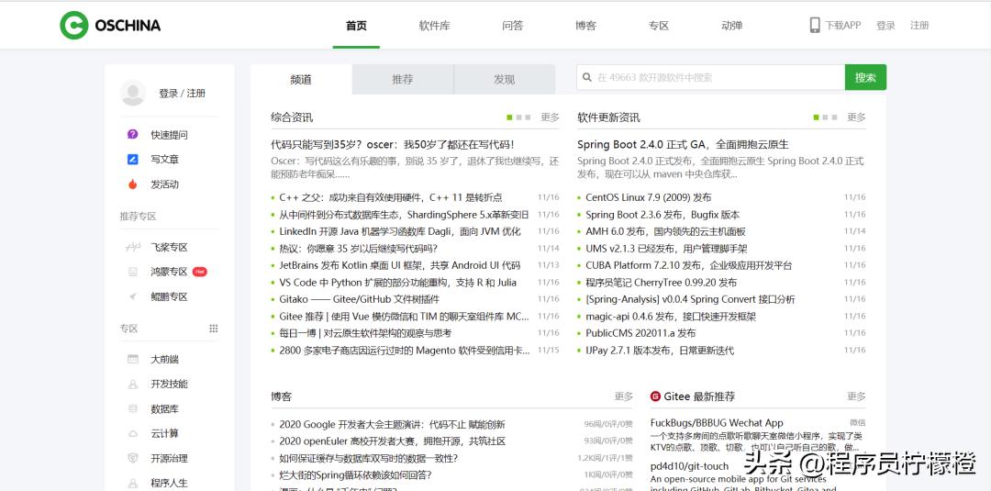The width and height of the screenshot is (991, 491).
Task: Open the 博客 navigation item
Action: tap(585, 26)
